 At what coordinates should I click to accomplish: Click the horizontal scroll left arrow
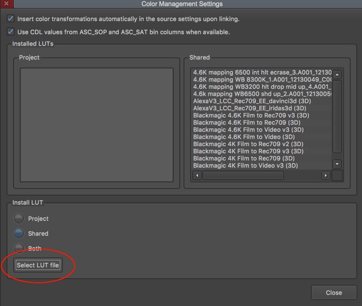198,176
